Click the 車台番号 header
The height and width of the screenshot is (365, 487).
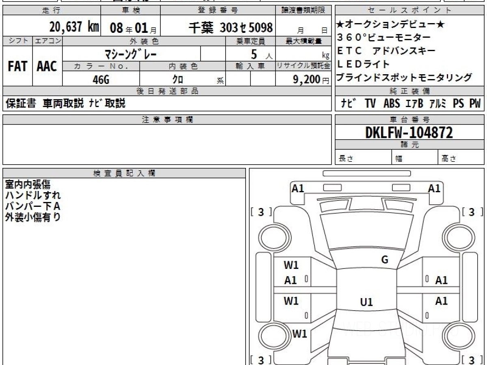pyautogui.click(x=410, y=119)
